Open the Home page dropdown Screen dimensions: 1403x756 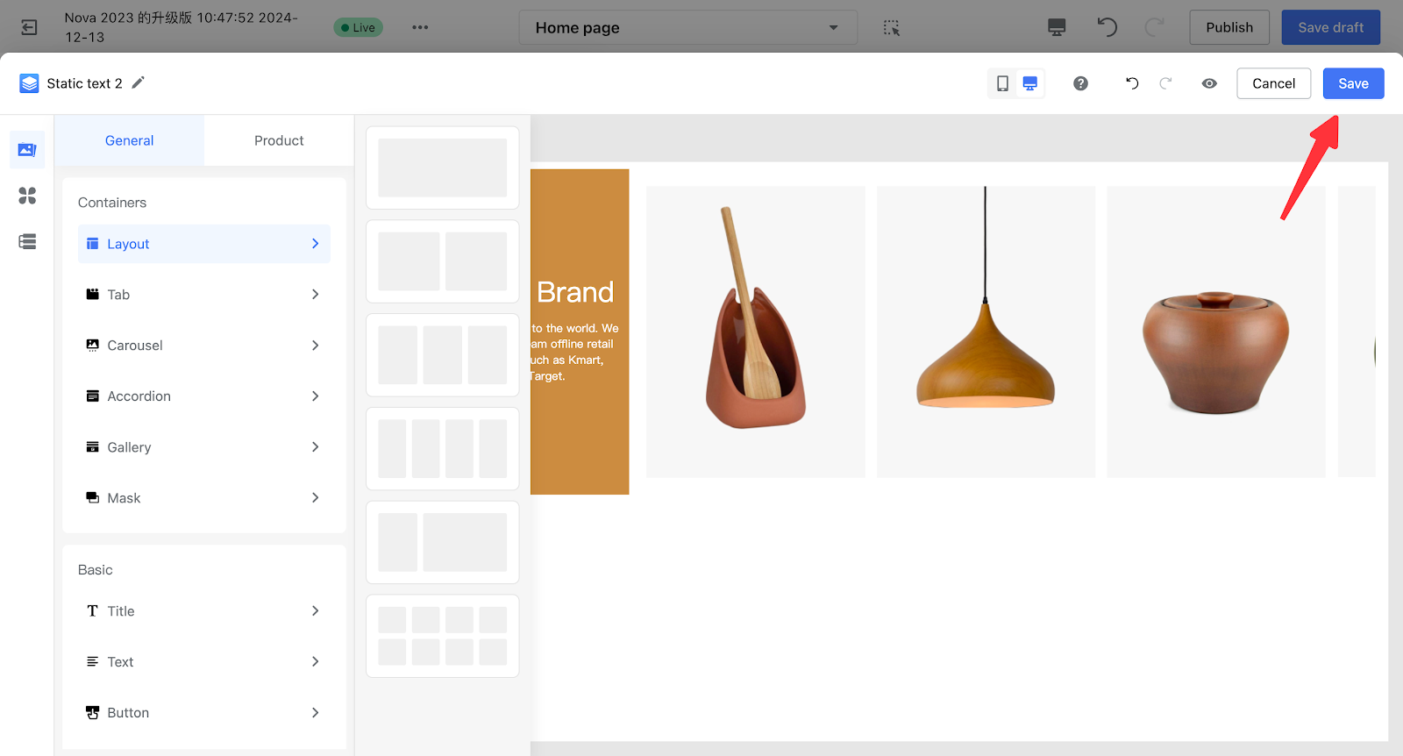coord(687,27)
